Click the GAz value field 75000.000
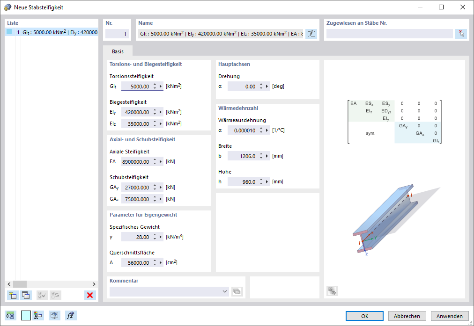 pyautogui.click(x=136, y=199)
